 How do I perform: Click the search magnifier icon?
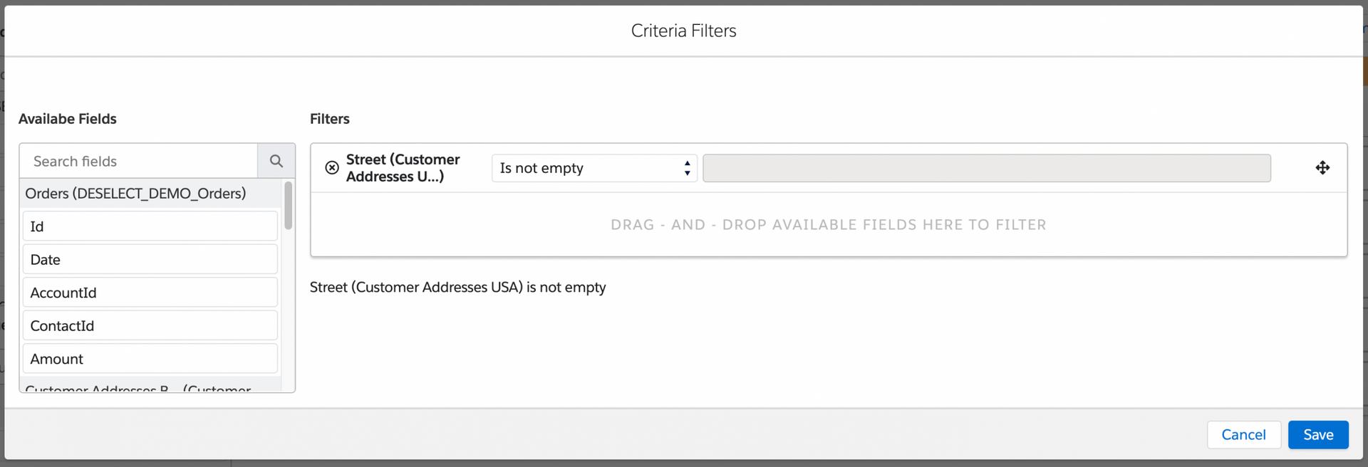(276, 161)
